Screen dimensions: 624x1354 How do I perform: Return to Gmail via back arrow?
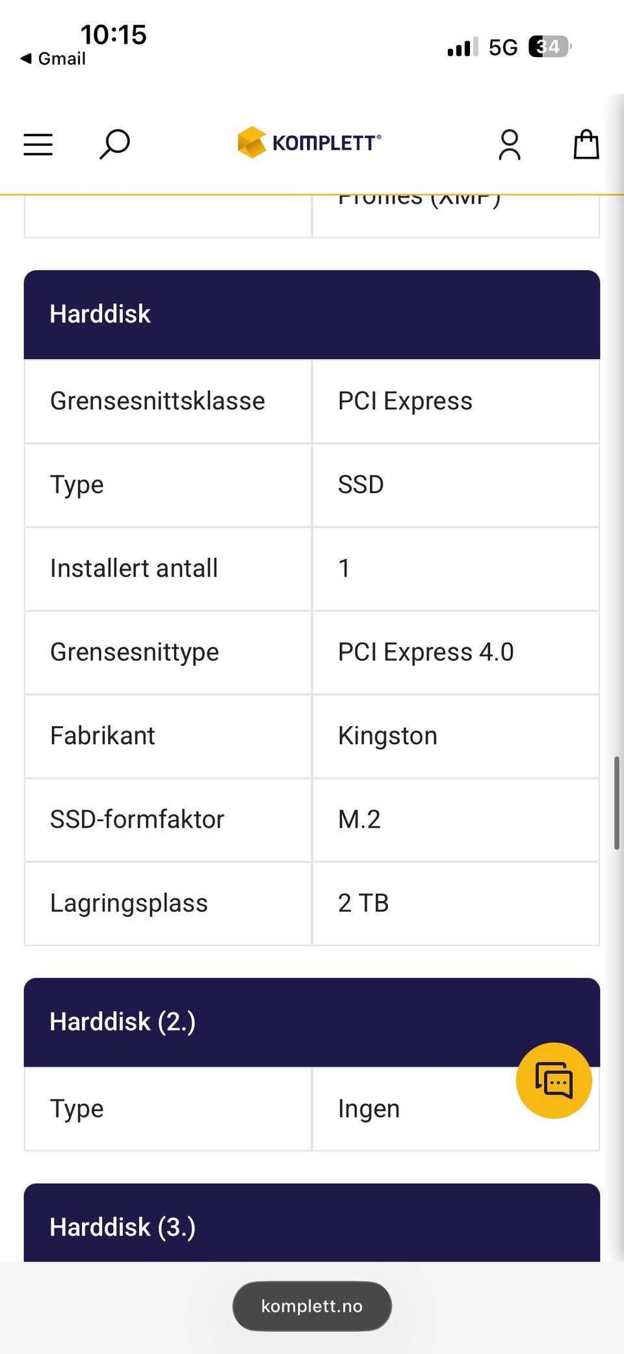(x=53, y=59)
